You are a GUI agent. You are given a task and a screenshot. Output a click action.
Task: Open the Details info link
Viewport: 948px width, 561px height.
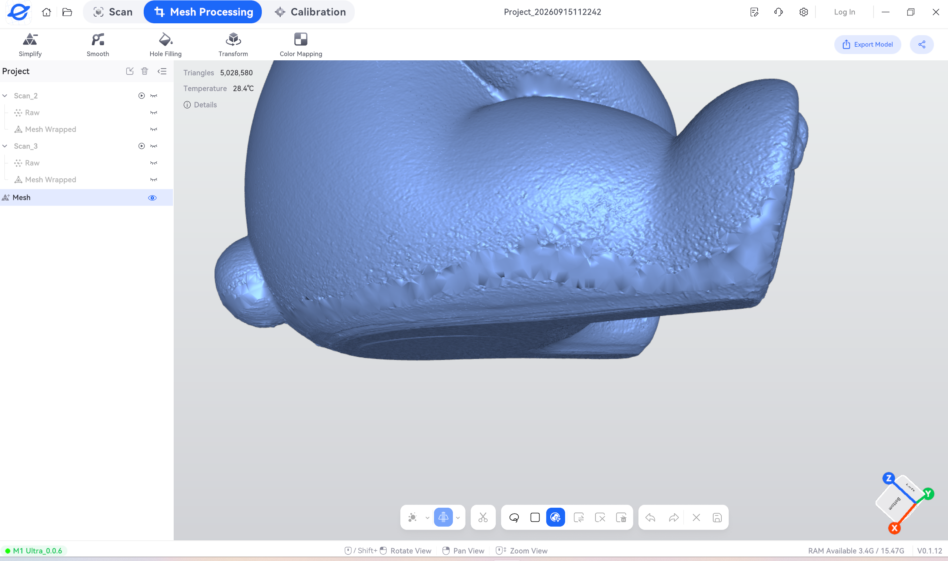click(x=200, y=105)
